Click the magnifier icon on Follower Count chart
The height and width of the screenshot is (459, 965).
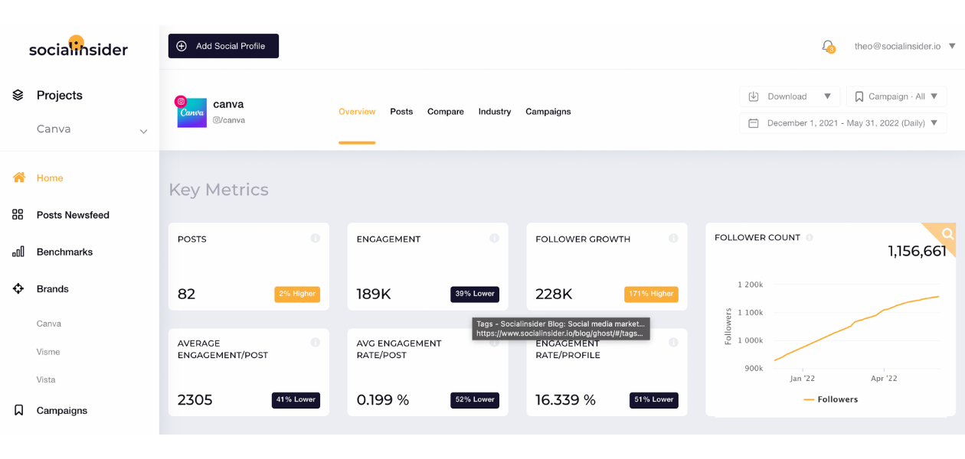tap(947, 234)
